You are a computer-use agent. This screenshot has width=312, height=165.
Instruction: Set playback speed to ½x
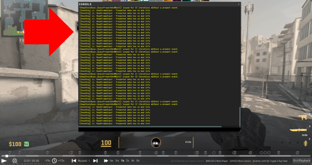click(x=117, y=161)
